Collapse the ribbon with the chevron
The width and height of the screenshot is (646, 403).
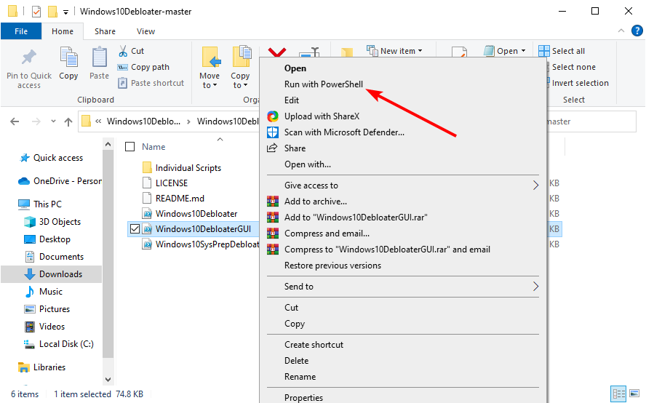pos(621,31)
